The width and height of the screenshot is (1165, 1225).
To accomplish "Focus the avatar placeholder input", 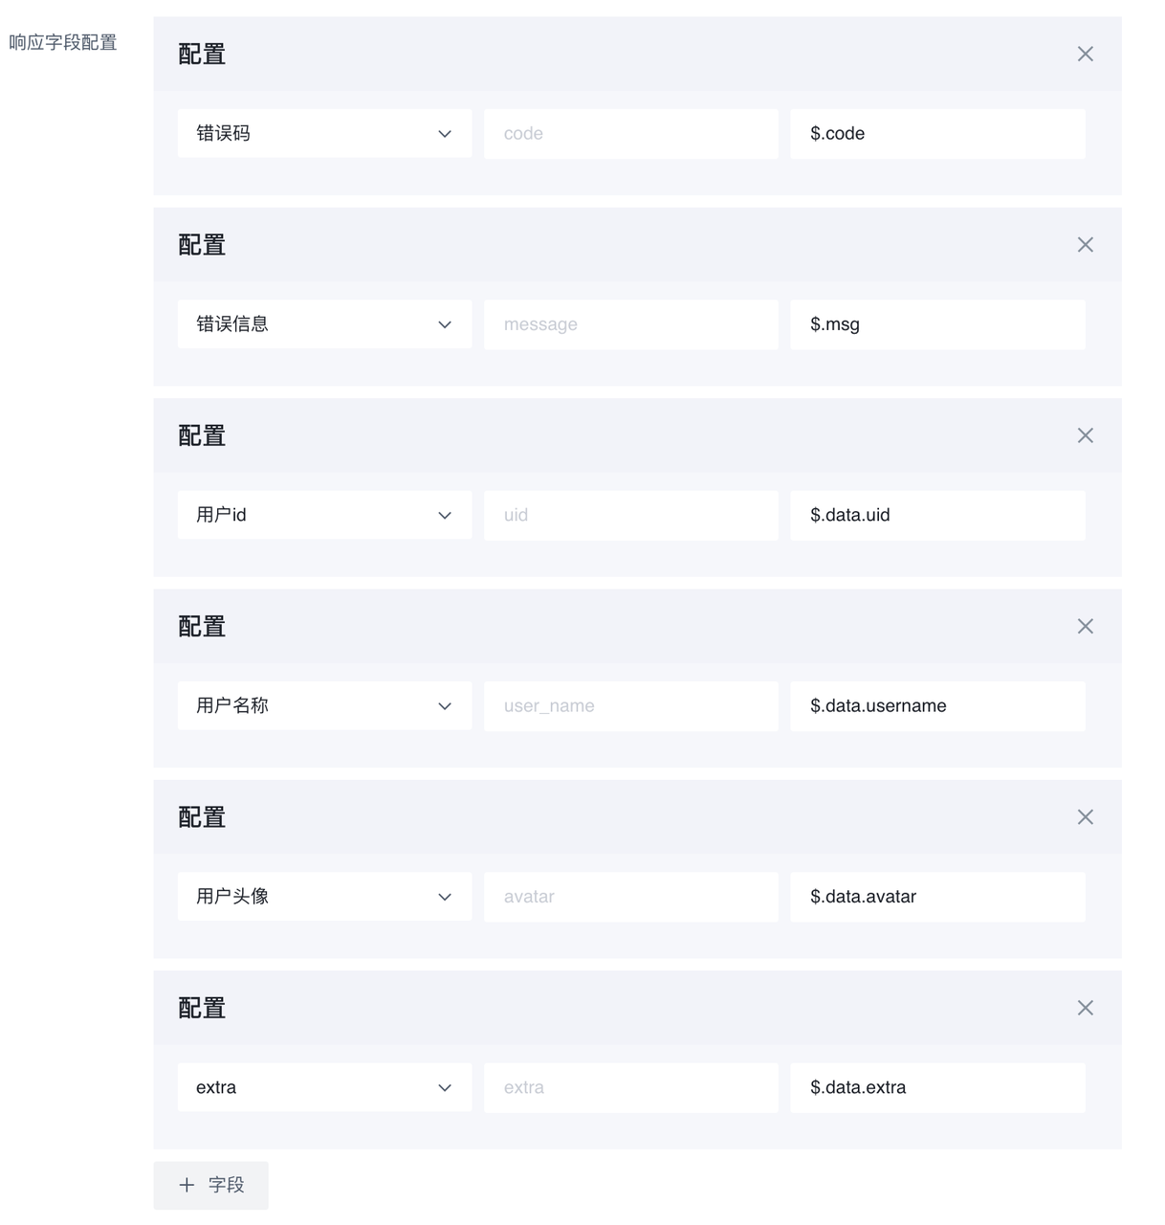I will [x=630, y=897].
